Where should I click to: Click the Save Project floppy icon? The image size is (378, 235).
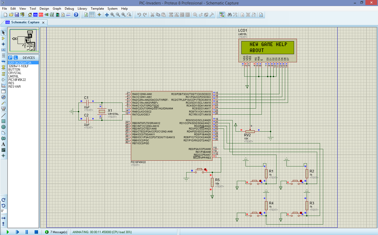tap(17, 15)
